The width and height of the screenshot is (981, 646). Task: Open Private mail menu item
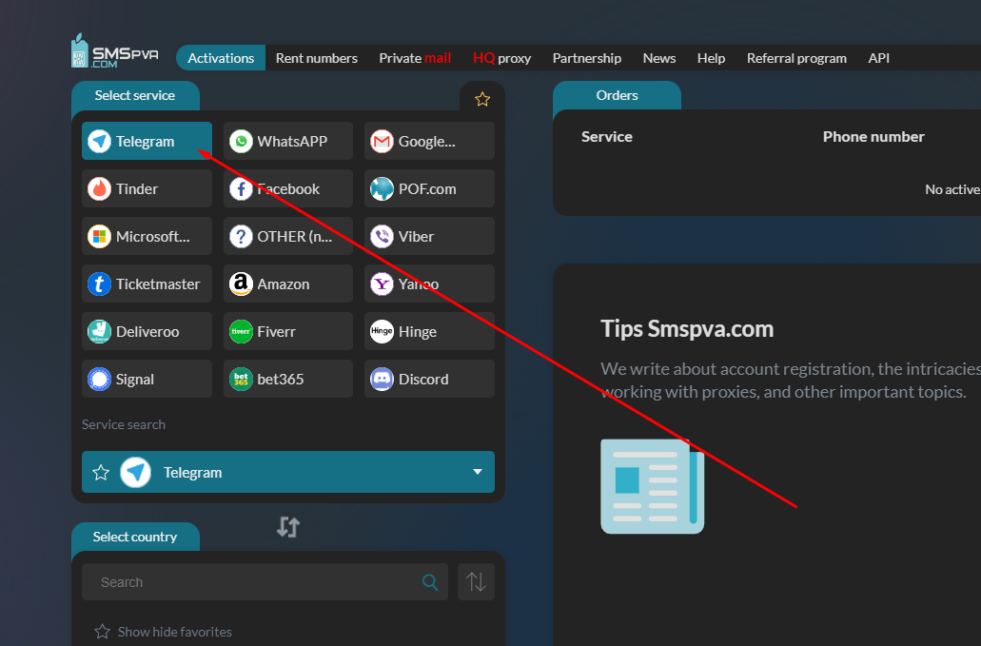[415, 58]
